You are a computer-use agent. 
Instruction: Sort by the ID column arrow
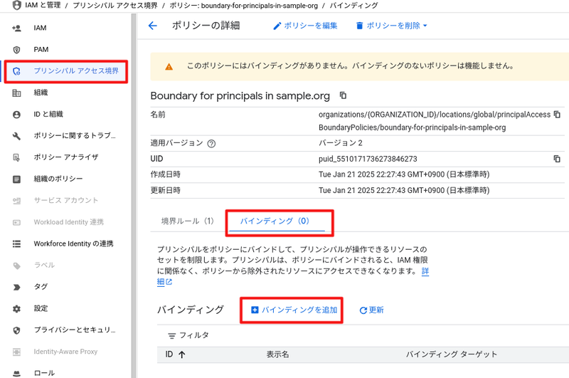[182, 355]
